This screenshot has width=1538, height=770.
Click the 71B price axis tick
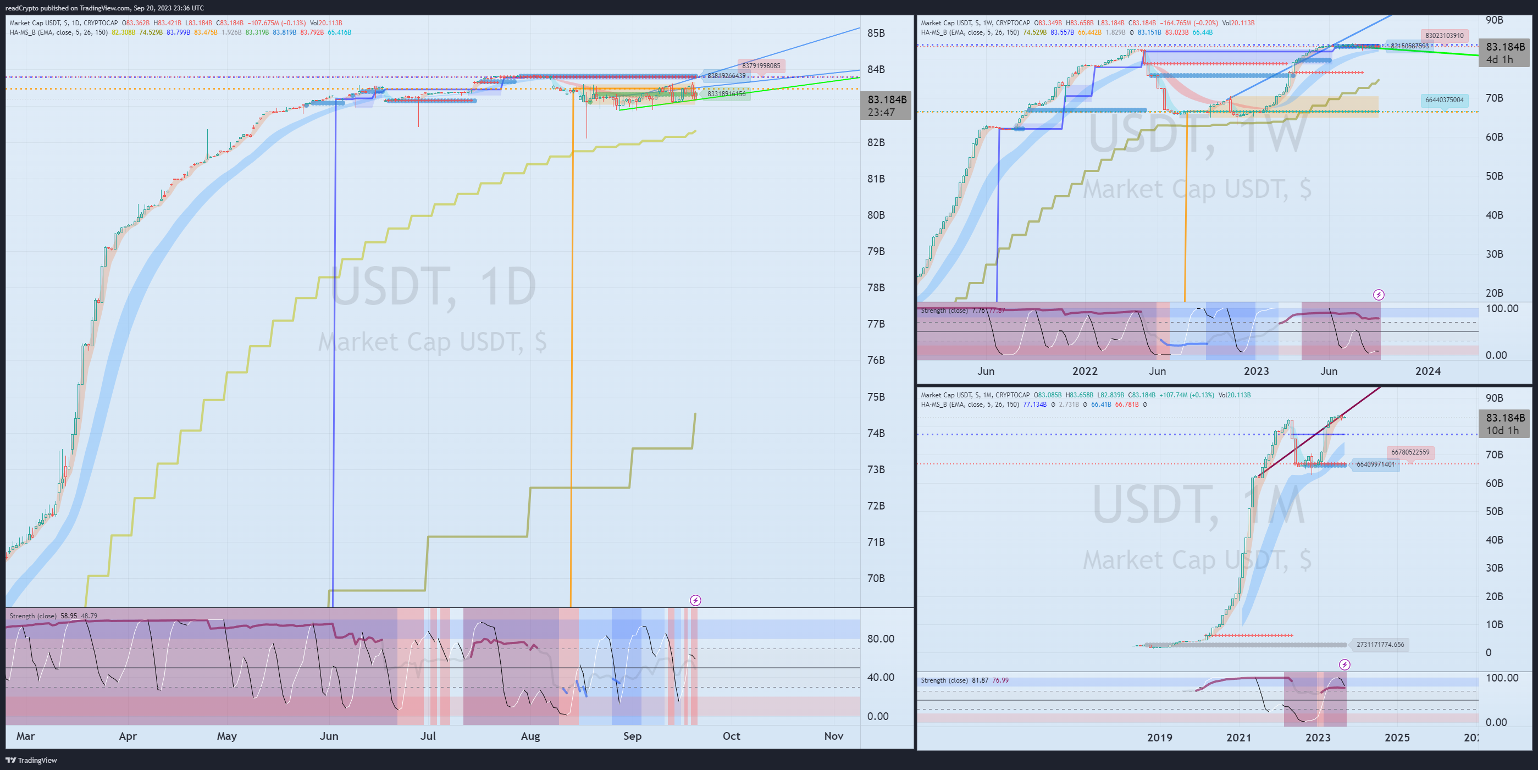876,542
